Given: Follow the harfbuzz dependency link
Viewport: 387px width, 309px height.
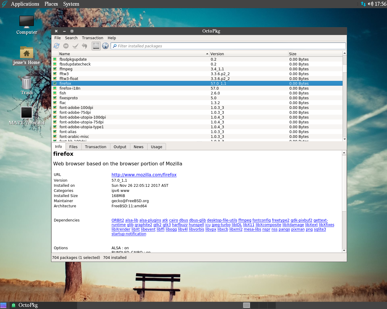Looking at the screenshot, I should 180,225.
